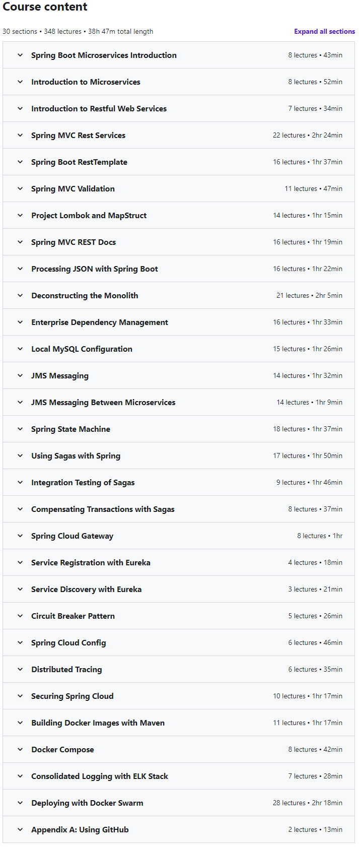The height and width of the screenshot is (848, 359).
Task: Toggle chevron icon for Spring MVC Validation
Action: tap(20, 188)
